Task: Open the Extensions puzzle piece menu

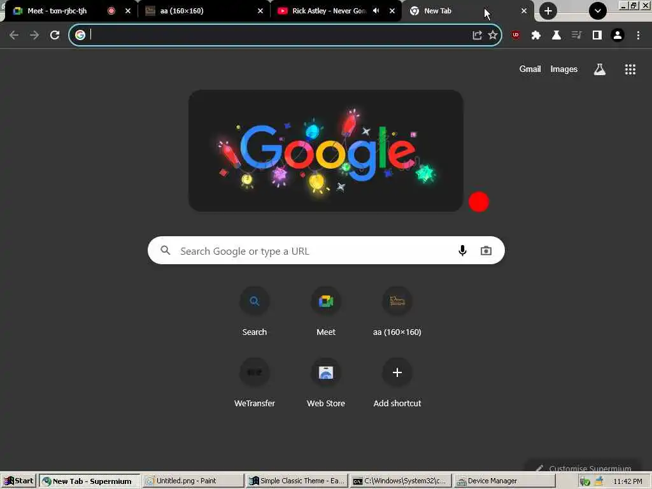Action: click(x=536, y=36)
